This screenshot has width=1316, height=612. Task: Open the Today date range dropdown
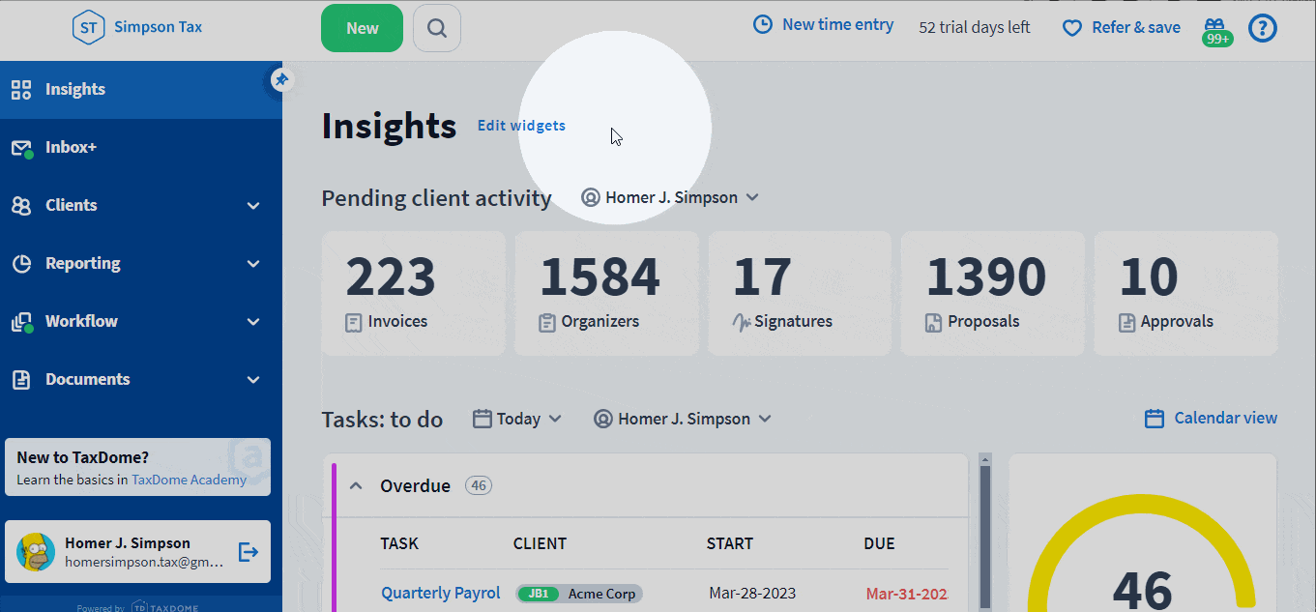point(517,419)
